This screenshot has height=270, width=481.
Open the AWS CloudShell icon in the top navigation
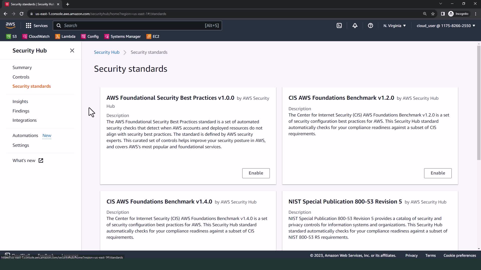click(x=339, y=25)
